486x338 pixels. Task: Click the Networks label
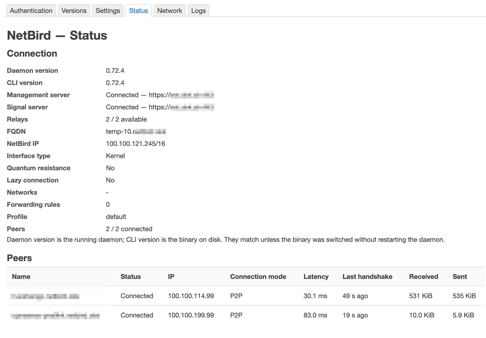[x=22, y=192]
